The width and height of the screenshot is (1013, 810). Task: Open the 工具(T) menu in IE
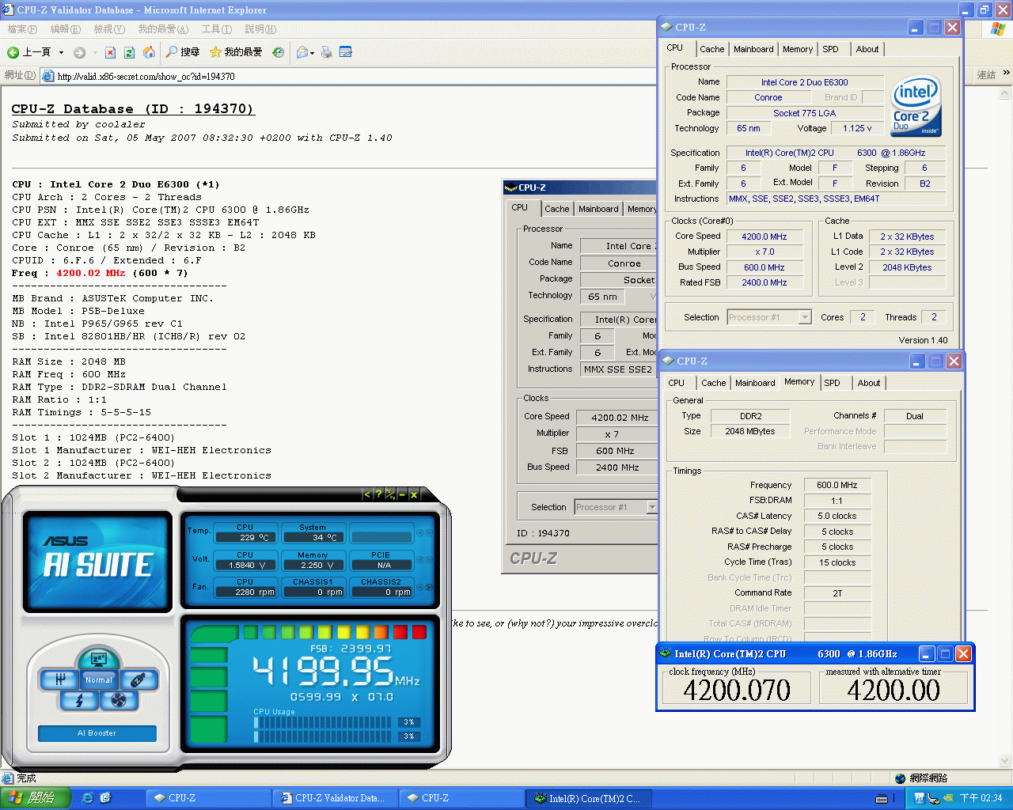coord(216,29)
